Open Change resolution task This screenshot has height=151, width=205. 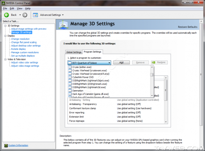click(20, 39)
